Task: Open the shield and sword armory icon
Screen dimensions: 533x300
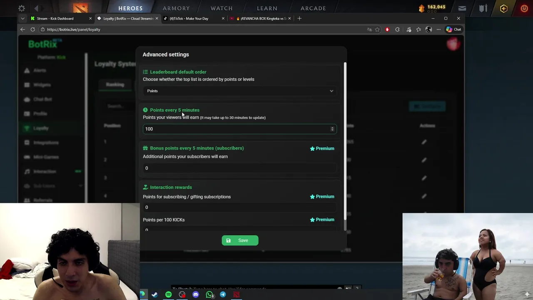Action: (483, 8)
